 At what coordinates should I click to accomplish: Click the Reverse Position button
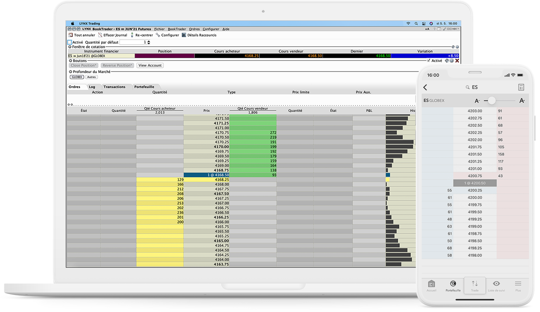(117, 65)
